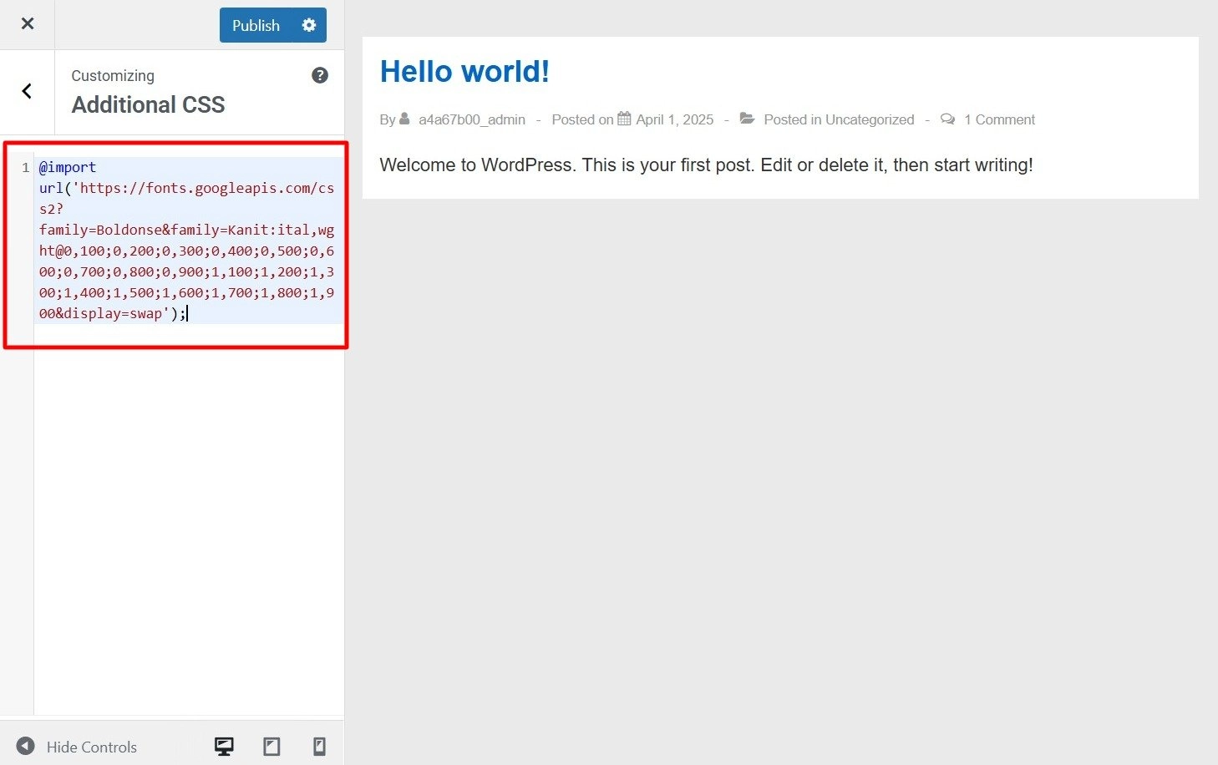Click the Additional CSS heading
The image size is (1218, 765).
click(x=149, y=104)
